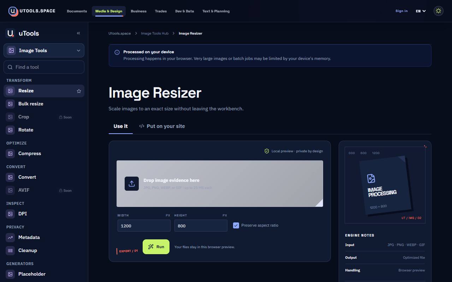
Task: Click the UTOOLS.SPACE logo icon
Action: (x=13, y=11)
